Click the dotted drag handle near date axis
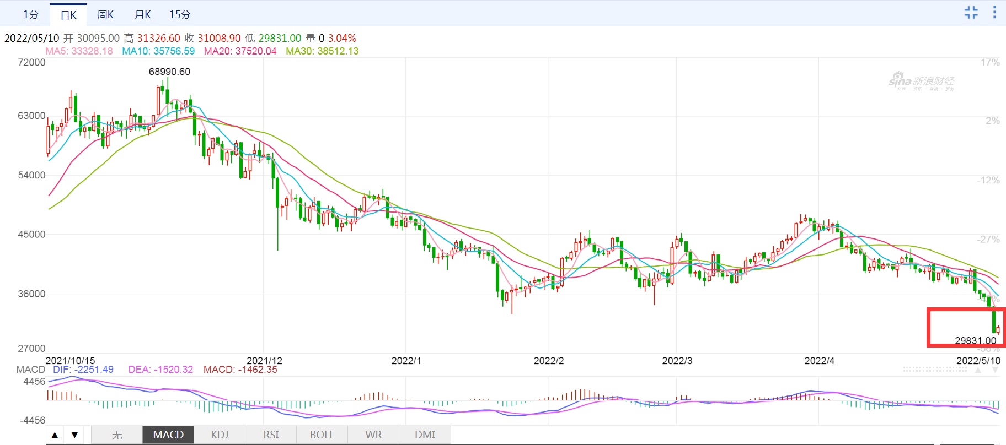The height and width of the screenshot is (445, 1006). pos(935,370)
